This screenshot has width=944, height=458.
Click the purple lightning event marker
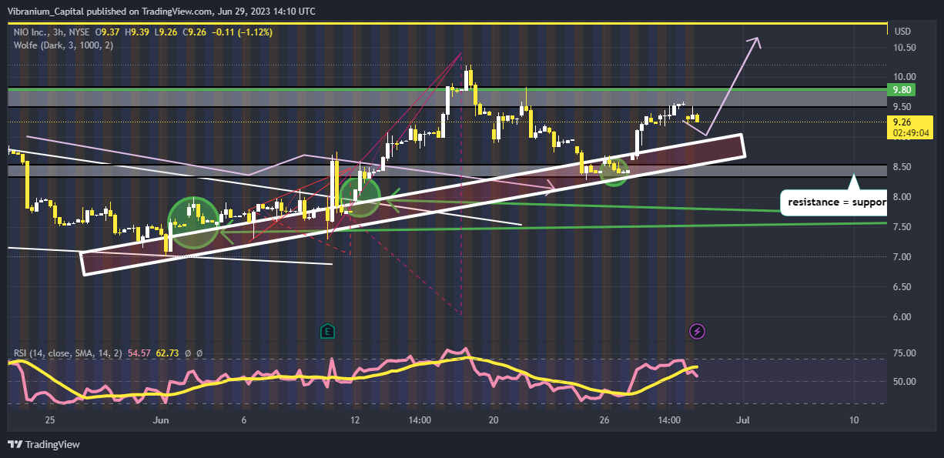tap(697, 331)
